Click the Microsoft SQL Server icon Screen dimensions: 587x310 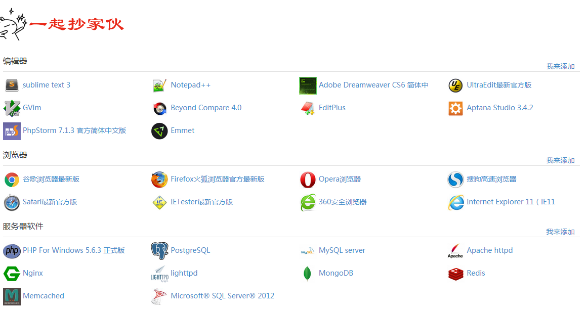pos(159,296)
